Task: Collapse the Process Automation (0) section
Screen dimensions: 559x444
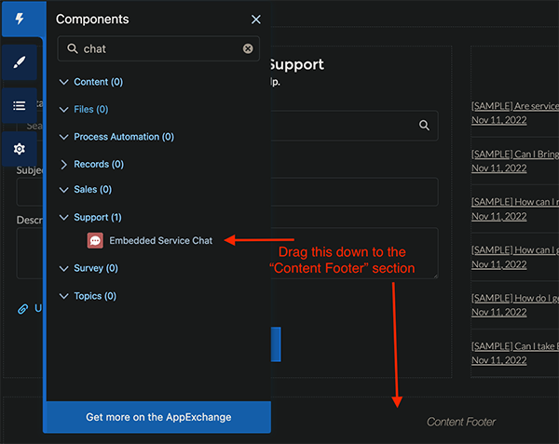Action: click(x=63, y=137)
